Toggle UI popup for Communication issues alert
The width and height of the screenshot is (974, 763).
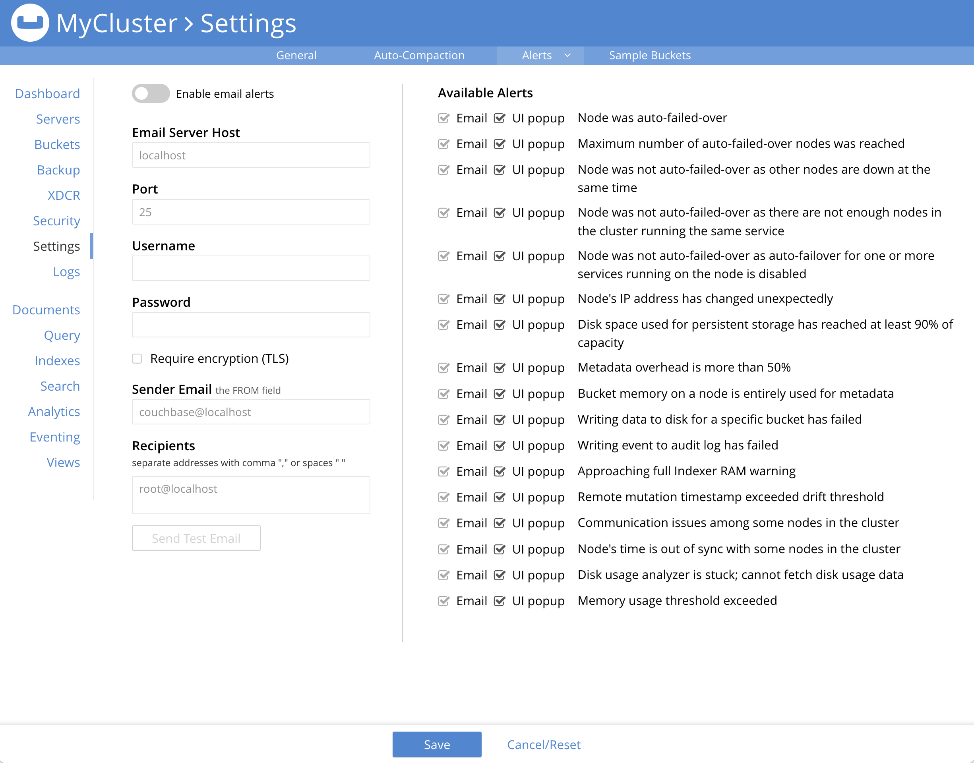[x=500, y=523]
